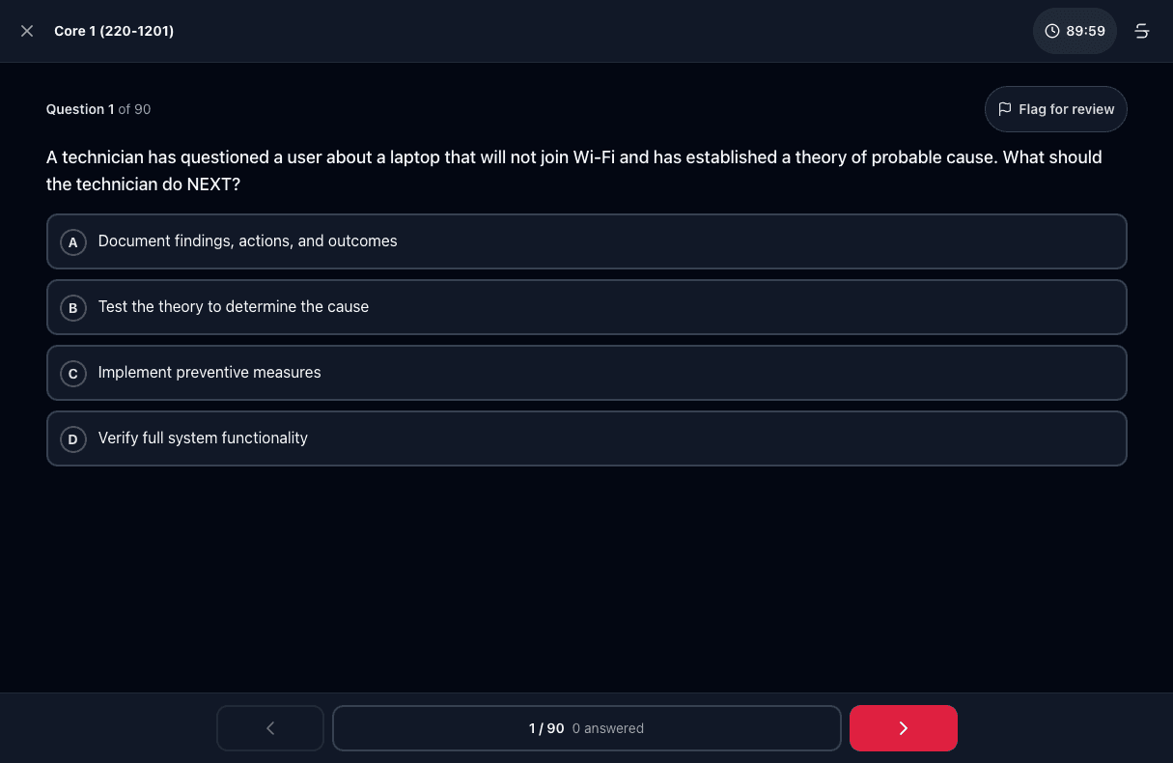Close the exam with the X icon
This screenshot has height=763, width=1173.
pos(27,31)
